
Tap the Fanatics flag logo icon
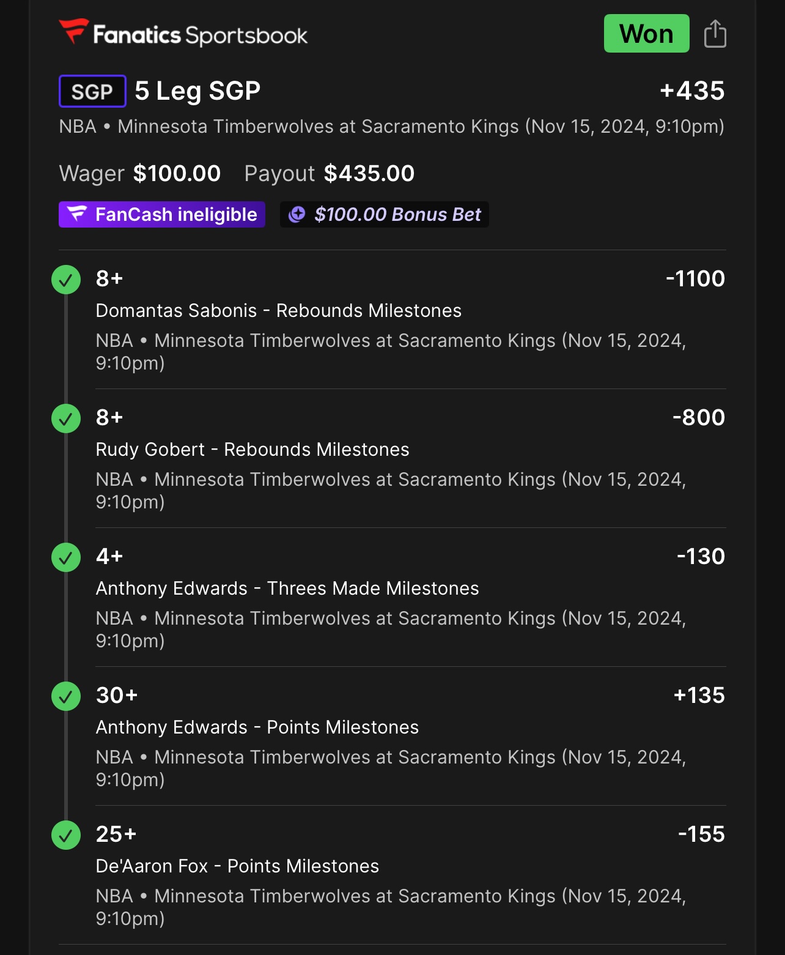(x=74, y=31)
